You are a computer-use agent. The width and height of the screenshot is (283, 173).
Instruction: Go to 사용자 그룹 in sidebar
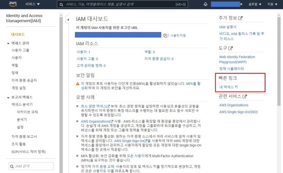coord(21,50)
